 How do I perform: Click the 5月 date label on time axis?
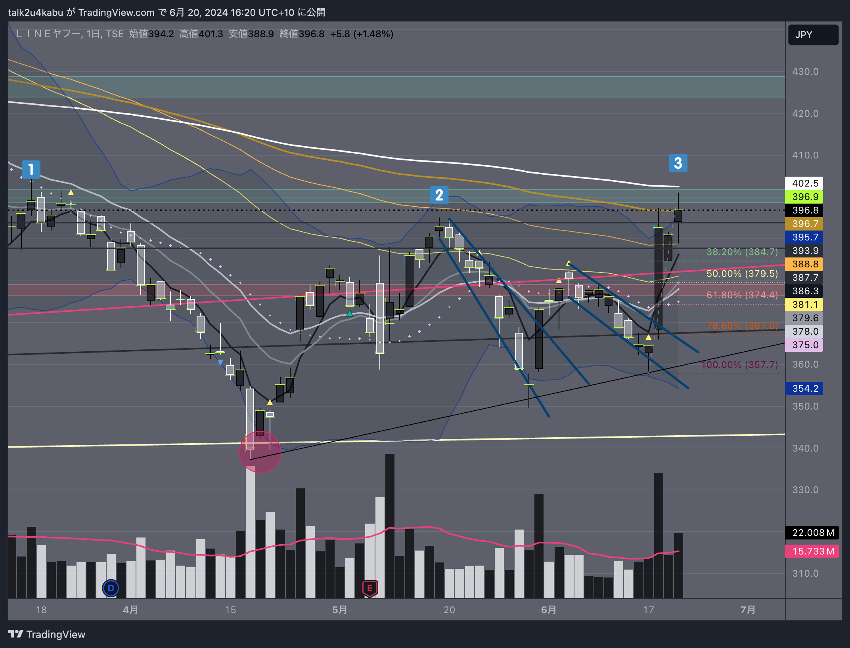[340, 610]
